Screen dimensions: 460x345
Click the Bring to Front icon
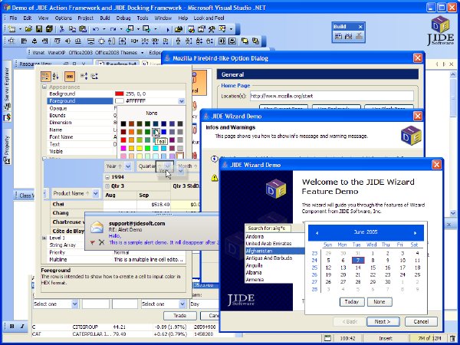[x=245, y=41]
